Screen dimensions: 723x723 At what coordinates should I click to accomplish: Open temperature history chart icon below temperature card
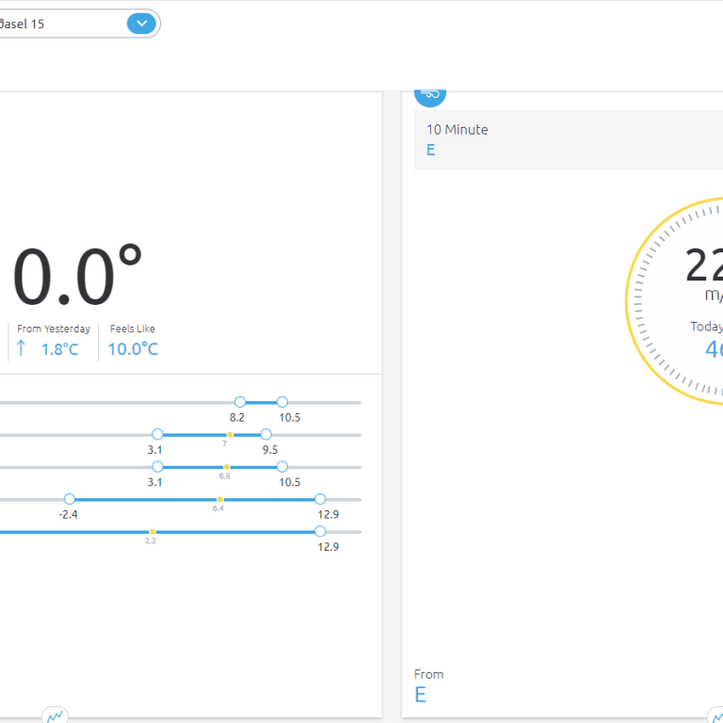tap(56, 716)
